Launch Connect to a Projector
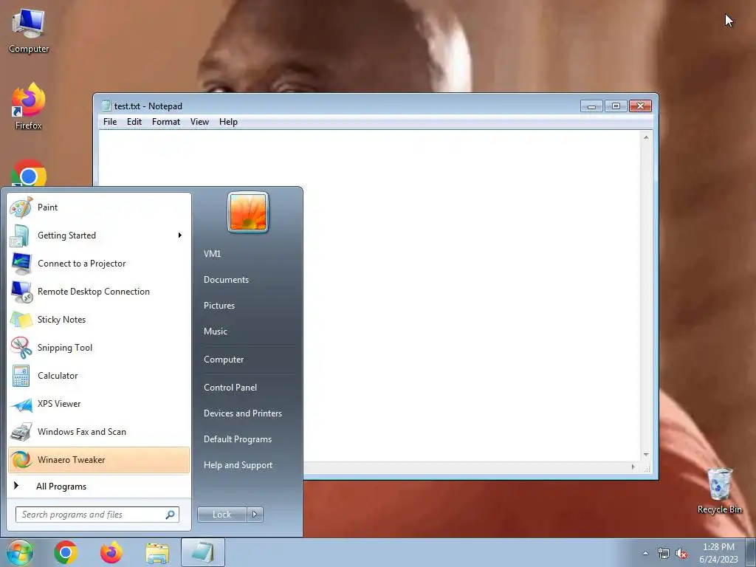Viewport: 756px width, 567px height. pos(99,264)
